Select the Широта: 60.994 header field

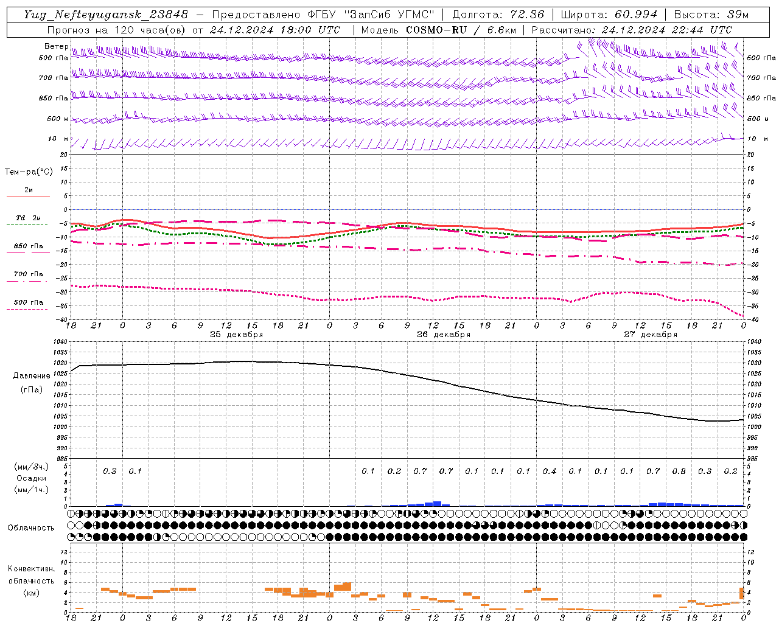coord(609,15)
